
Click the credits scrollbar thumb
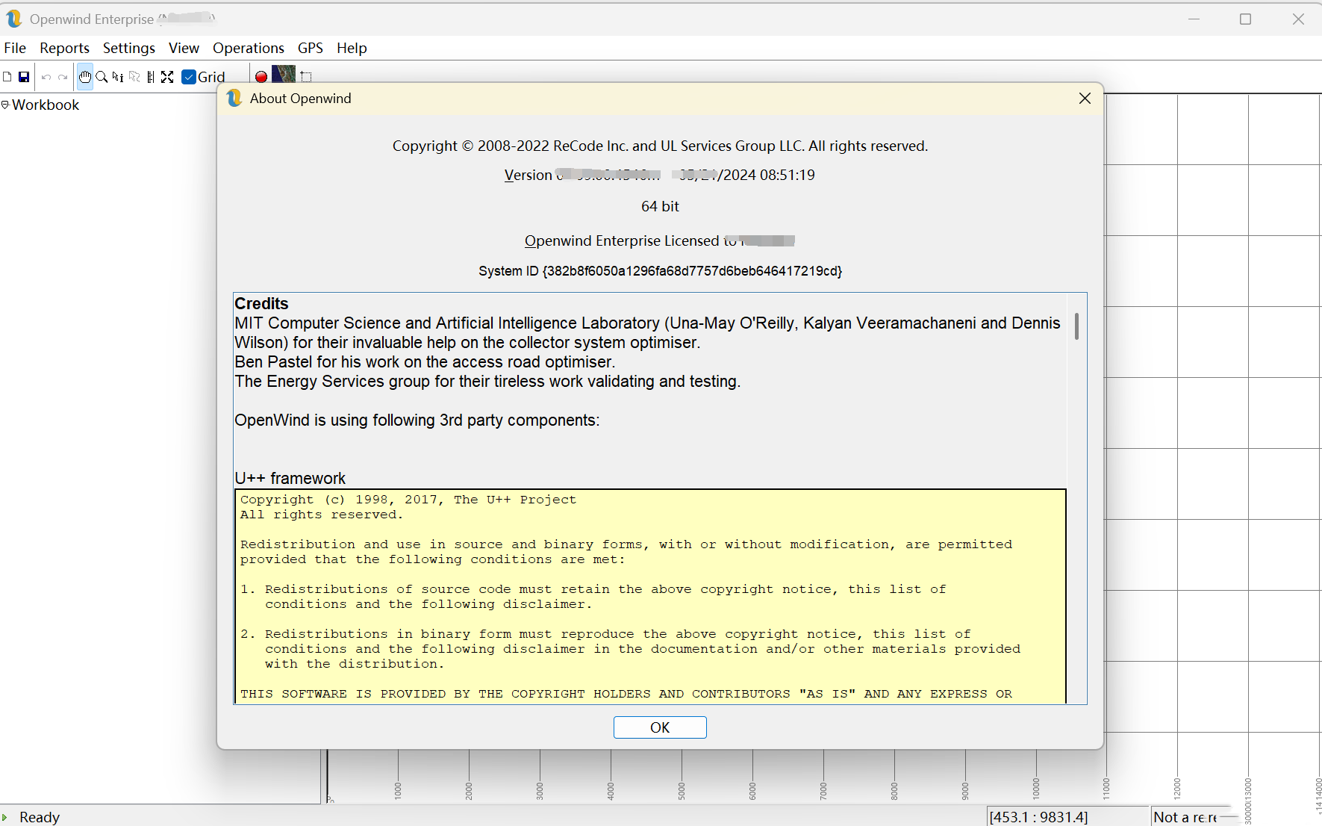[1076, 326]
